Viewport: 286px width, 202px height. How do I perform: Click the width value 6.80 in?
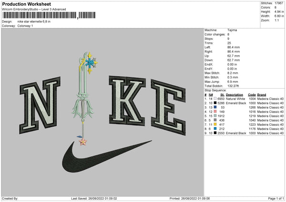pyautogui.click(x=279, y=16)
